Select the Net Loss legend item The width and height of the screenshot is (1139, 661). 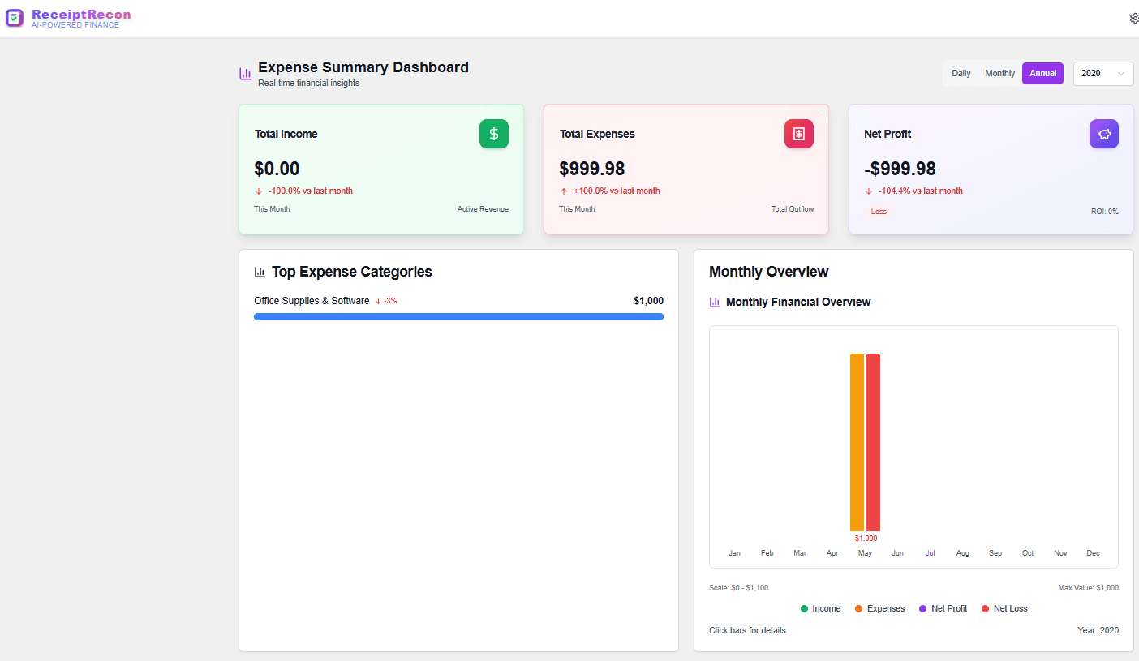click(1004, 608)
